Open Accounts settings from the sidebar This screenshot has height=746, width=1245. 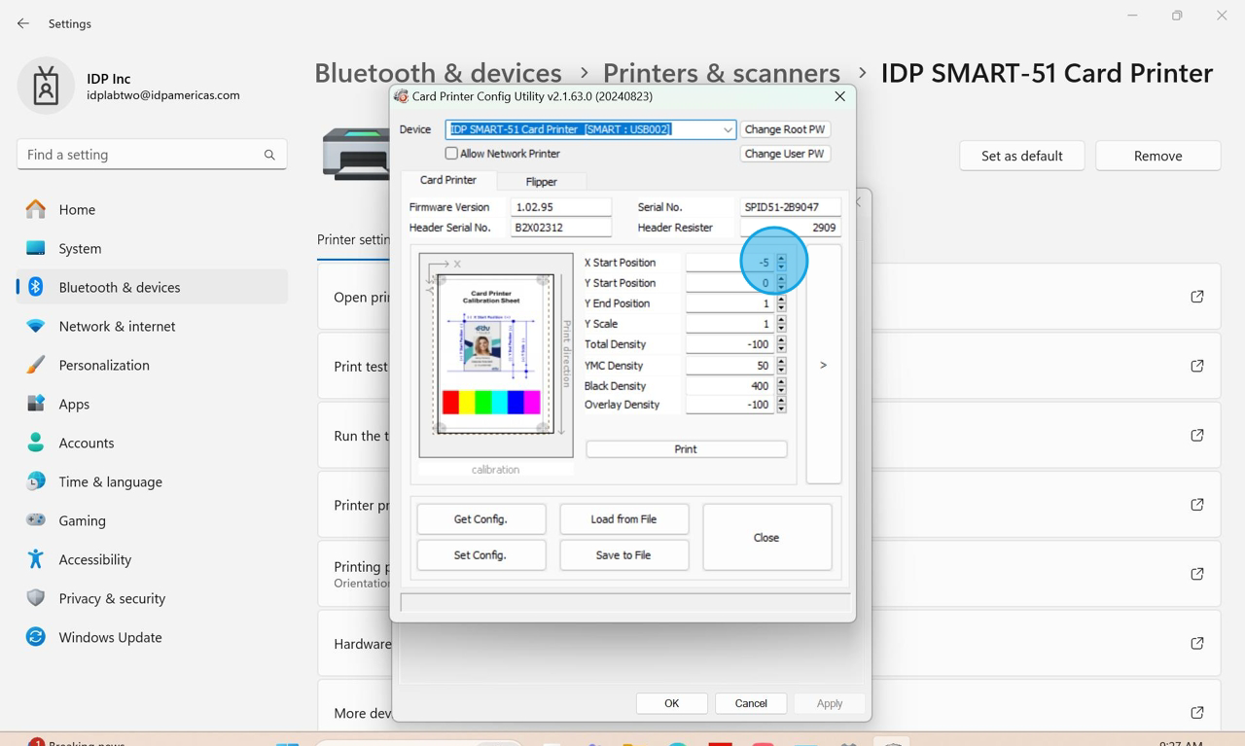tap(87, 443)
